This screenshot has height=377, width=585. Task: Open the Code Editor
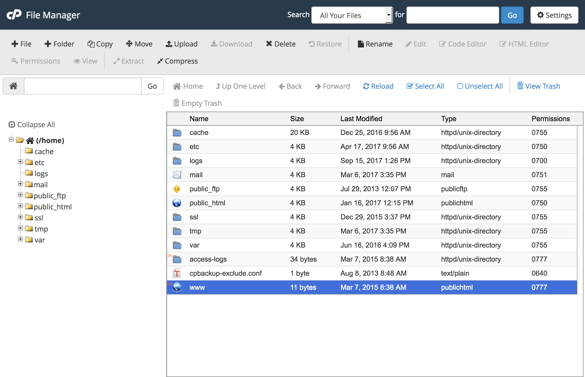(463, 44)
